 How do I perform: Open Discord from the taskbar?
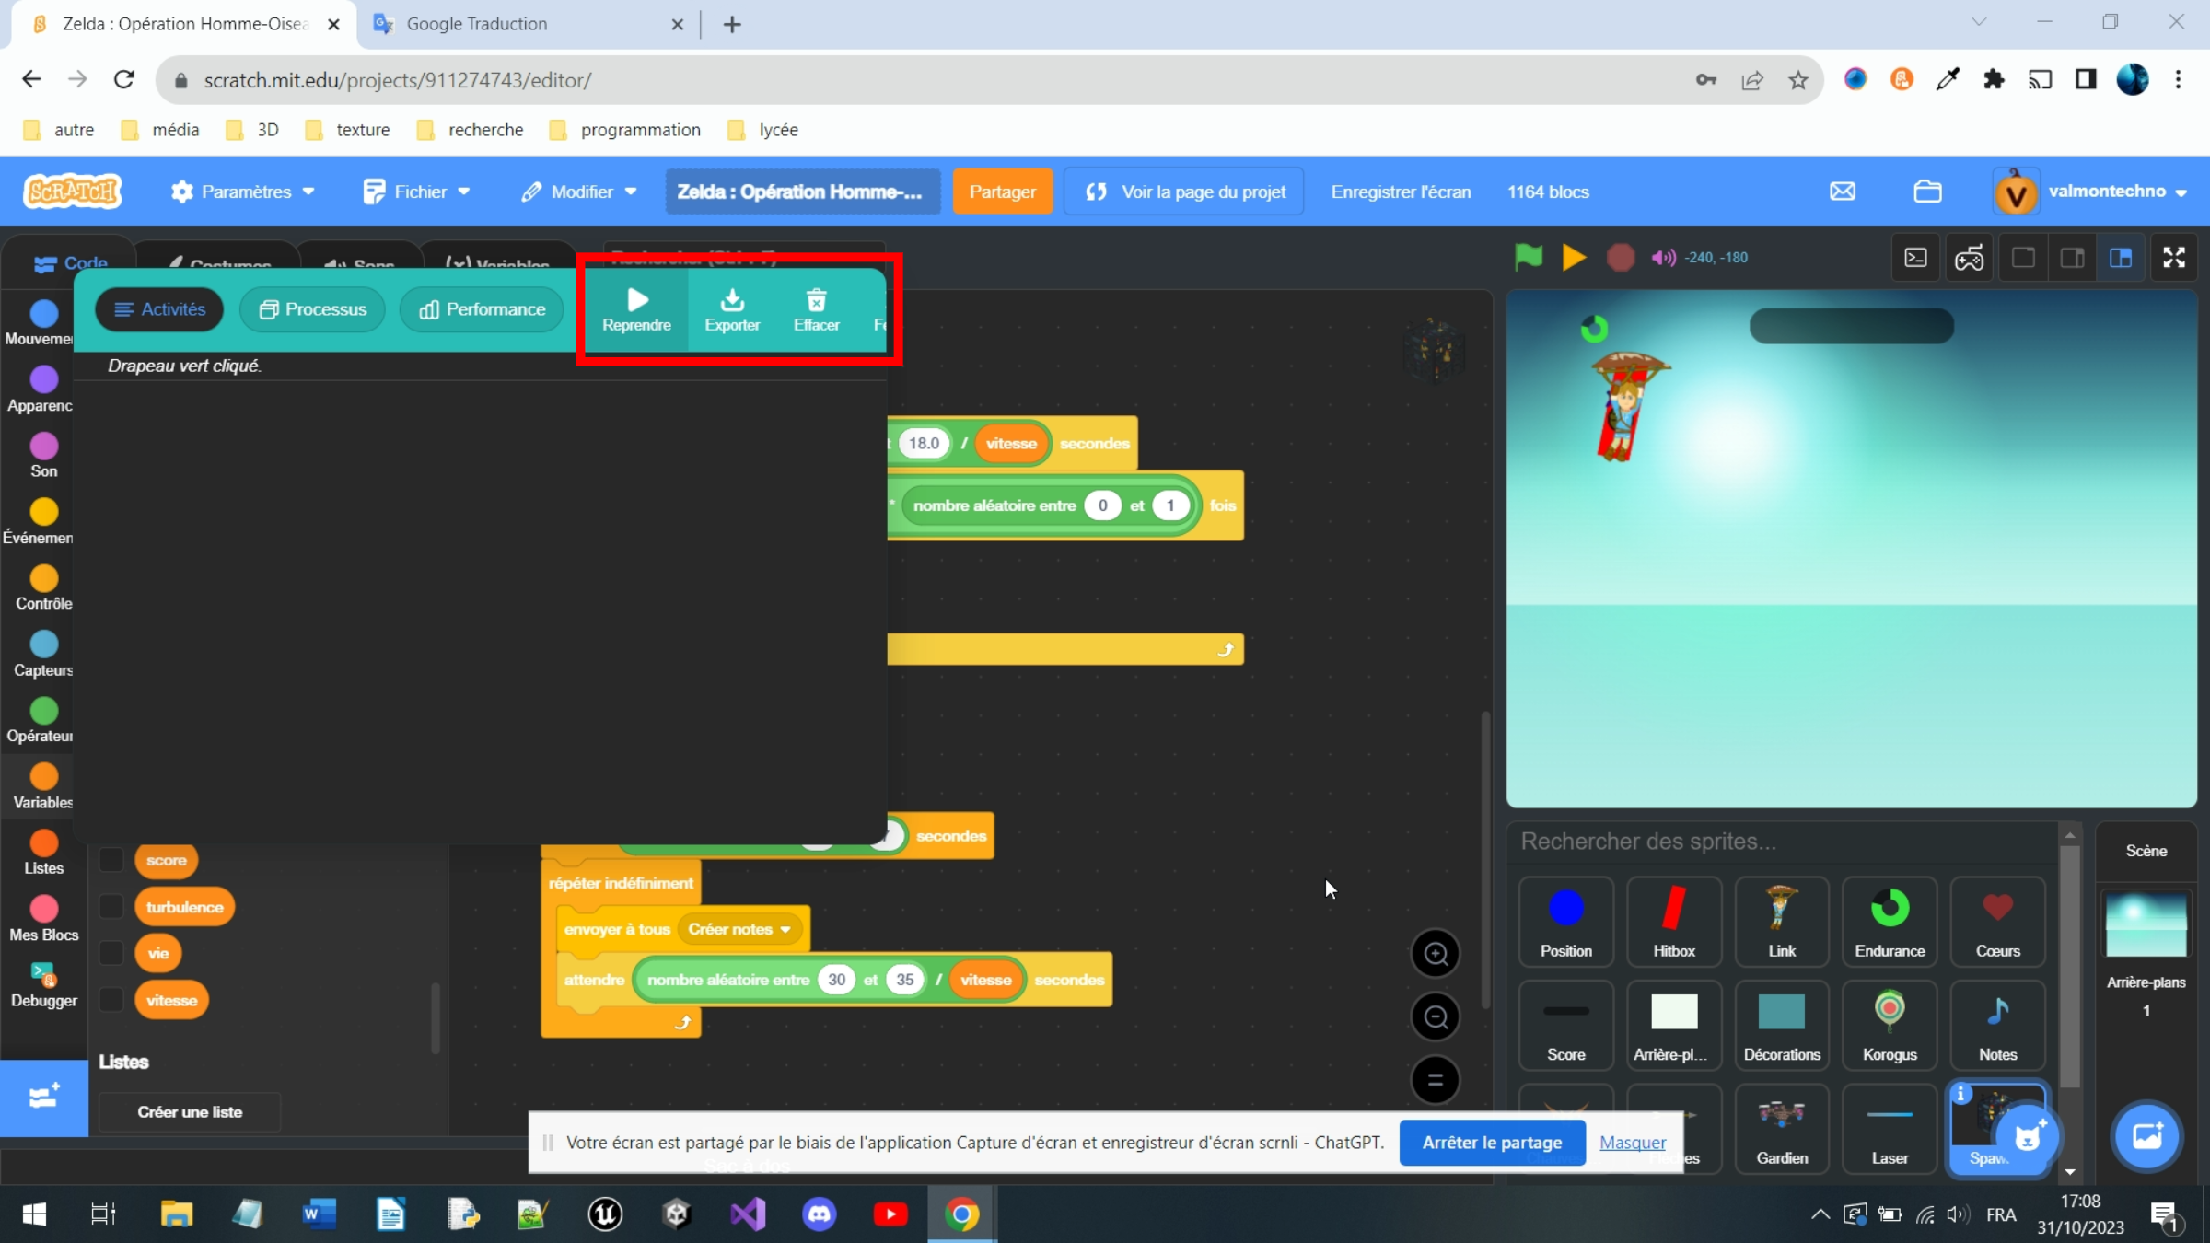819,1214
